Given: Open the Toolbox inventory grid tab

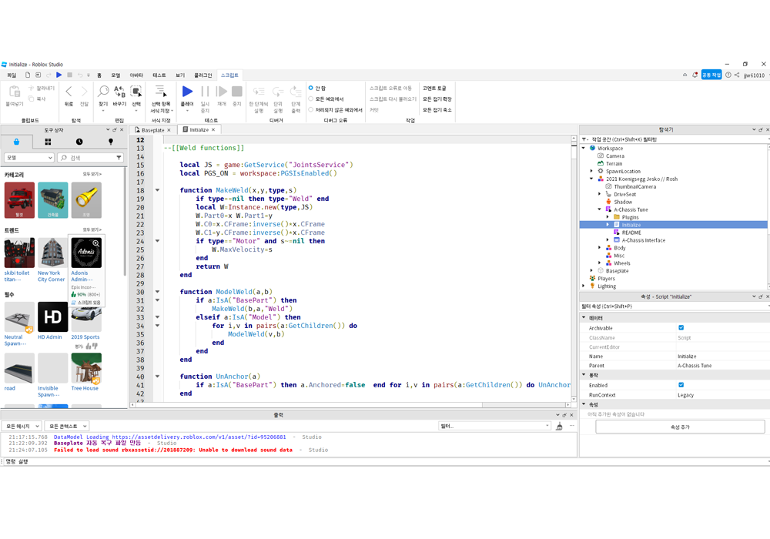Looking at the screenshot, I should tap(48, 142).
